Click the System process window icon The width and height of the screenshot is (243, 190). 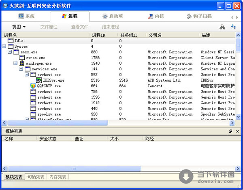tap(11, 46)
